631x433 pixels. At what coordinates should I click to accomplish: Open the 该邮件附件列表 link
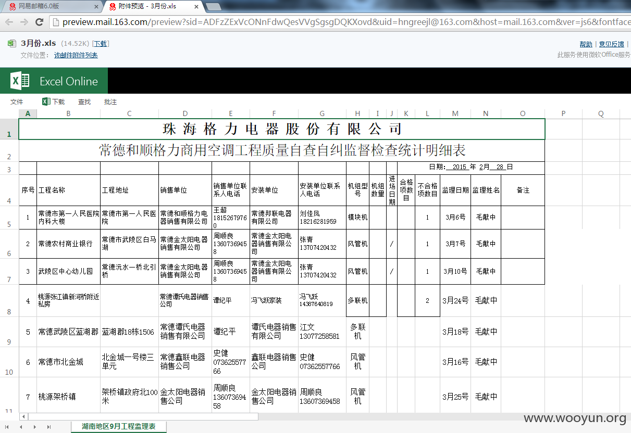(76, 55)
